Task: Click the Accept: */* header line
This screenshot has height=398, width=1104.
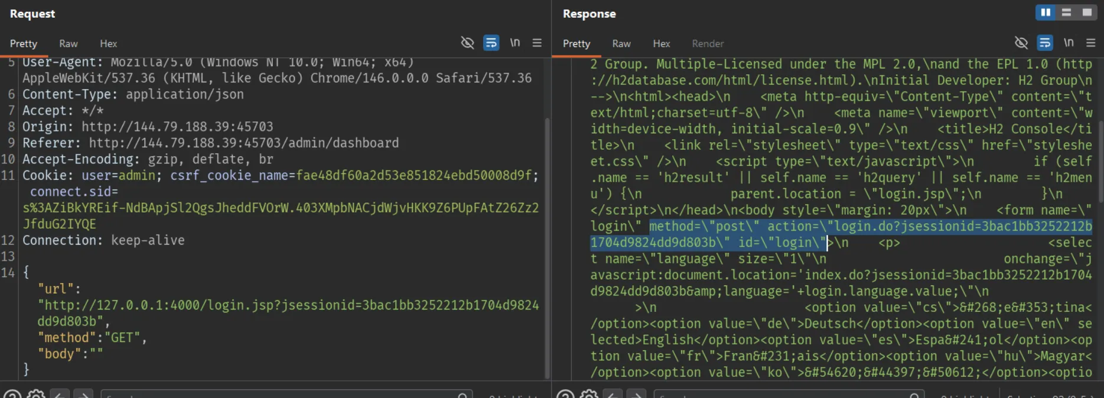Action: [x=63, y=110]
